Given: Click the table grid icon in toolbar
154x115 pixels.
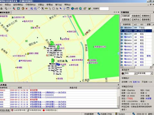Looking at the screenshot, I should click(x=68, y=8).
